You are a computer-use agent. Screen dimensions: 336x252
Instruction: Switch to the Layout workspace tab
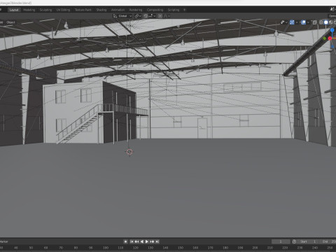pyautogui.click(x=14, y=10)
